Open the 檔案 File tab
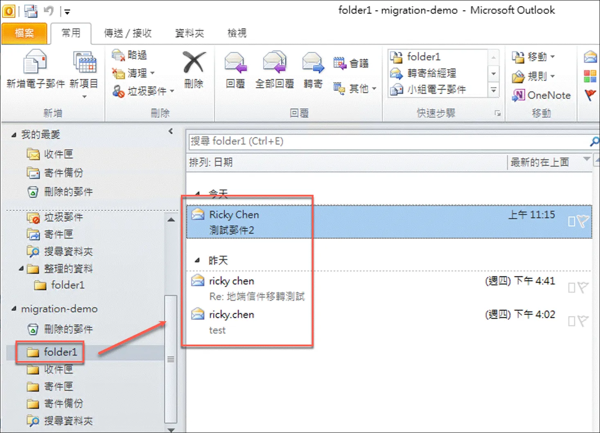The image size is (600, 433). click(x=24, y=33)
